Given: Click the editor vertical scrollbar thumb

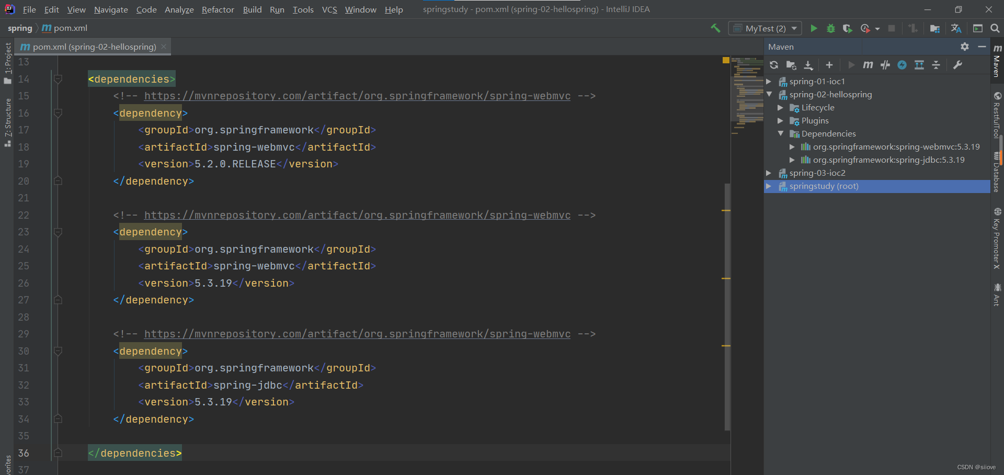Looking at the screenshot, I should [727, 307].
